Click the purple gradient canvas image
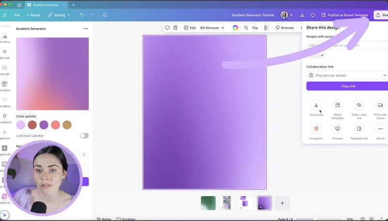 pyautogui.click(x=205, y=112)
